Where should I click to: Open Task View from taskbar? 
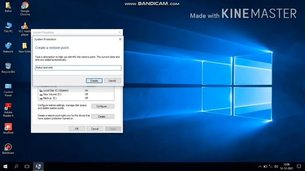point(27,166)
